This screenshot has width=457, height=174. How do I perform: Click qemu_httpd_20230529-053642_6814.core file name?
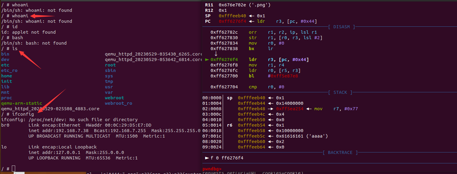[x=154, y=60]
